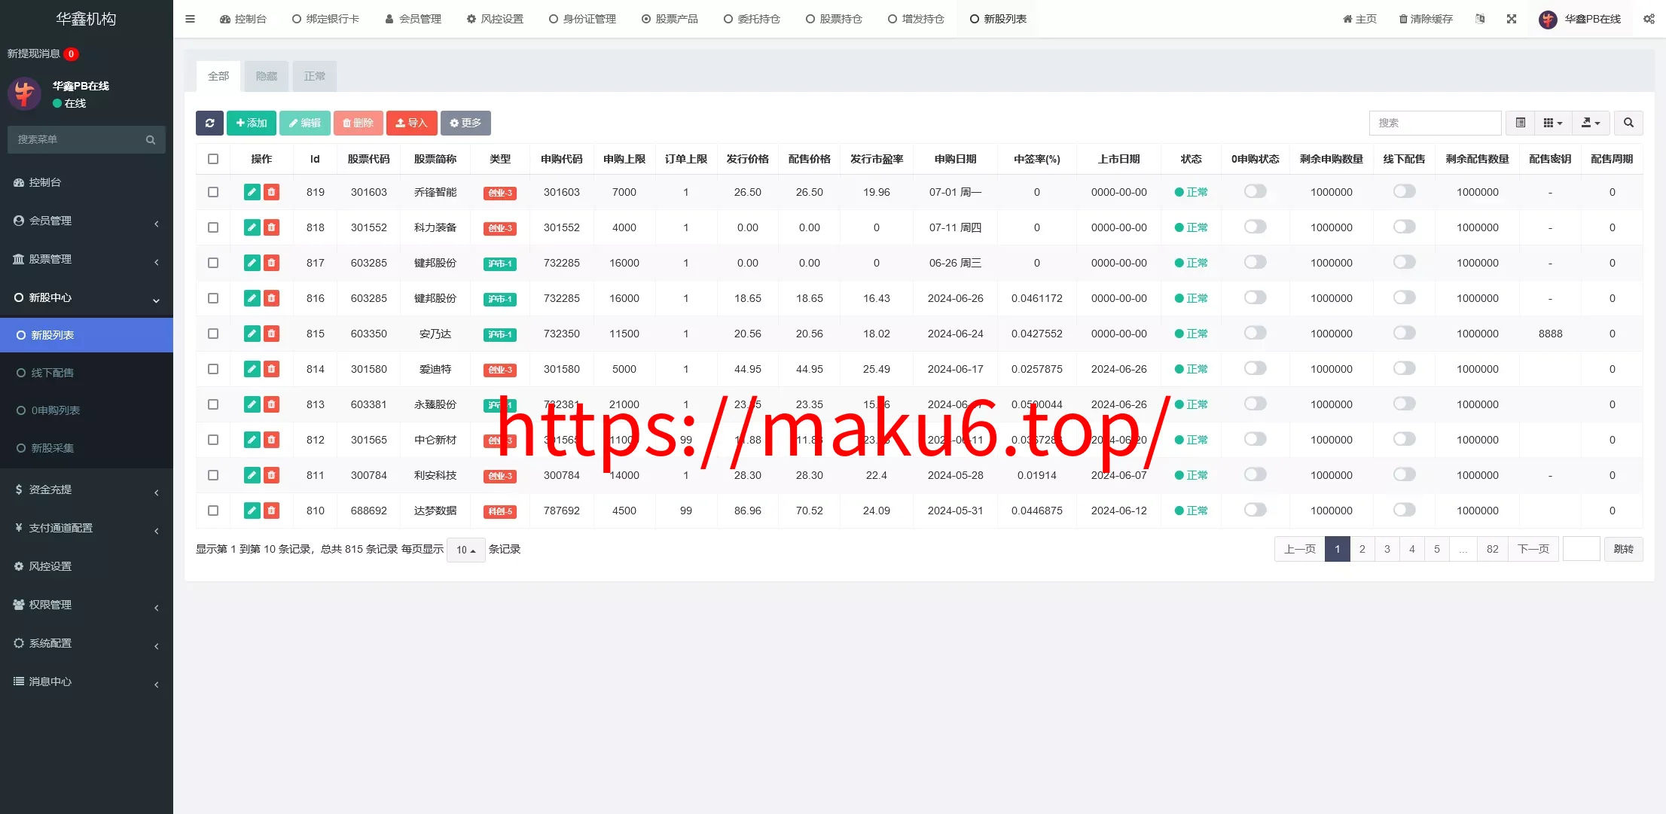This screenshot has width=1666, height=814.
Task: Click the 导入 button
Action: pos(411,123)
